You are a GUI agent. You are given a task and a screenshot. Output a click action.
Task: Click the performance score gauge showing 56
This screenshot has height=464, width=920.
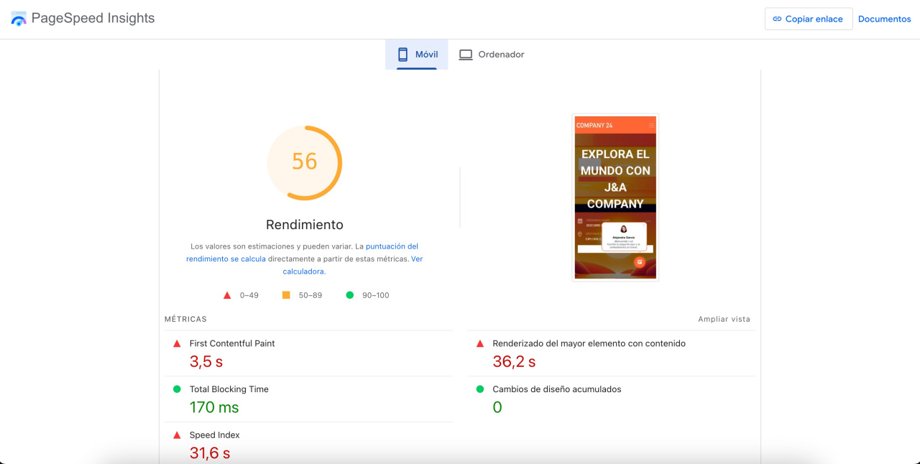(305, 162)
